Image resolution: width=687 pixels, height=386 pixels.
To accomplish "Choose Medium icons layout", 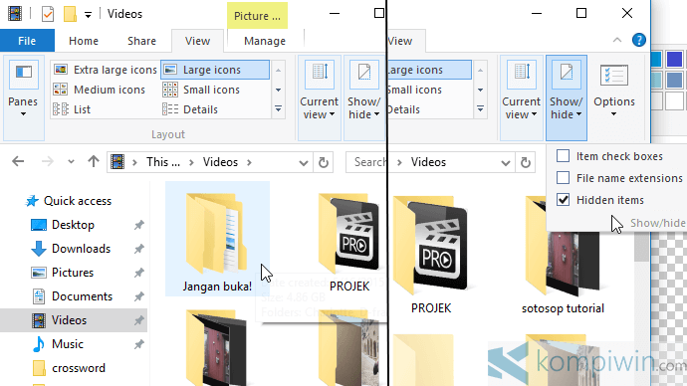I will [x=100, y=90].
